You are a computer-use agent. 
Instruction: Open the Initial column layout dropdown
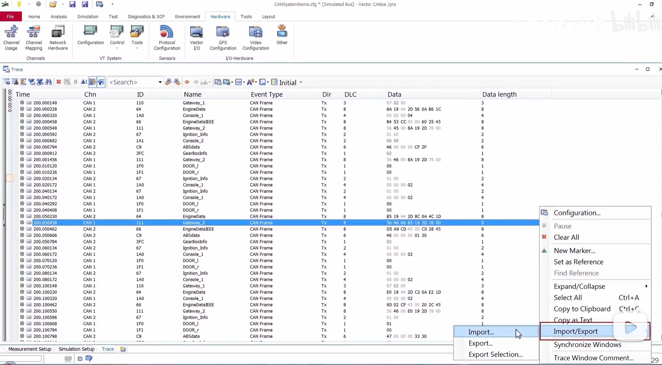point(301,82)
